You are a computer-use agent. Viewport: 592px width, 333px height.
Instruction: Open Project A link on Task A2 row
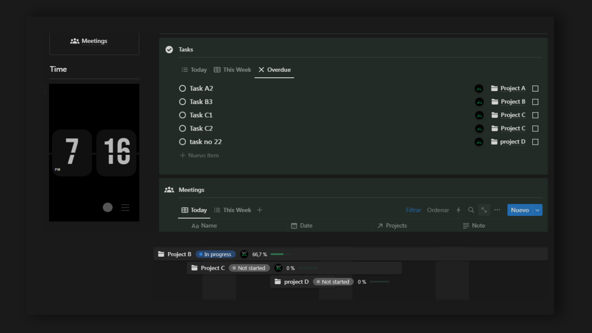[508, 88]
